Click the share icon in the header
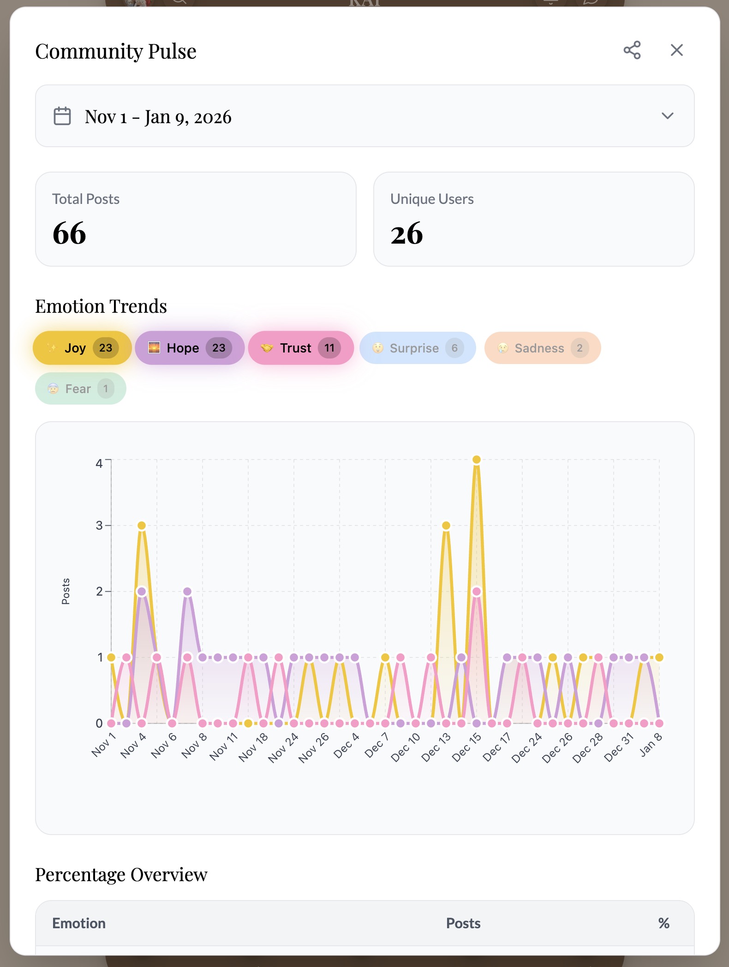Screen dimensions: 729x967 (632, 50)
